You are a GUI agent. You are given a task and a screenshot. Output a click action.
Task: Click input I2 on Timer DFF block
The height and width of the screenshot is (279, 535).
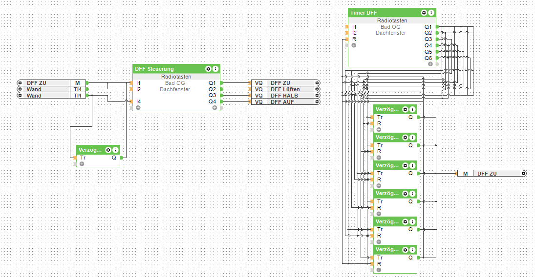coord(354,33)
